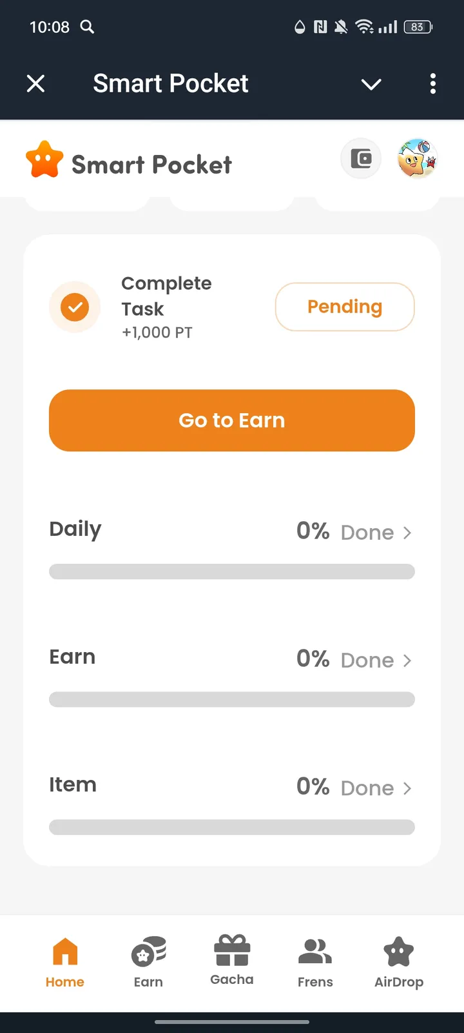Click the Item progress bar
Screen dimensions: 464x1033
point(232,827)
